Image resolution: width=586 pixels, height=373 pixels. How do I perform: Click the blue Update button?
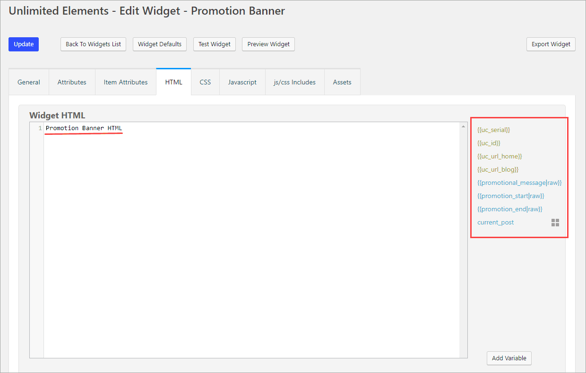pyautogui.click(x=24, y=44)
